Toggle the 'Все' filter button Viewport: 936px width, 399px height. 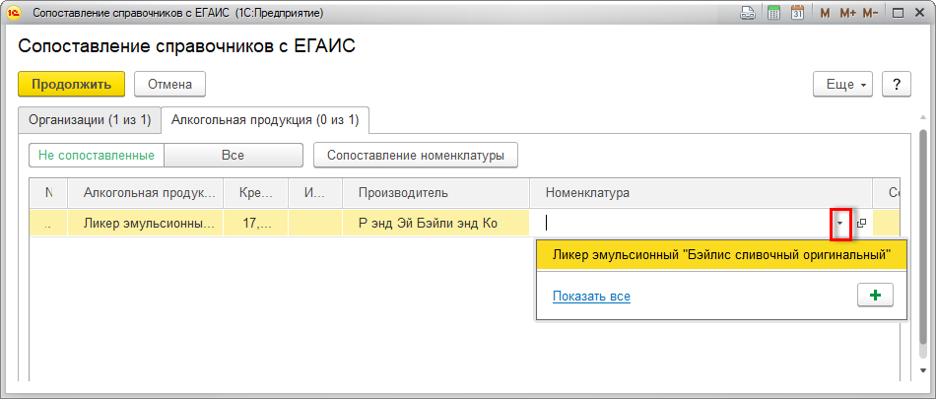(233, 155)
